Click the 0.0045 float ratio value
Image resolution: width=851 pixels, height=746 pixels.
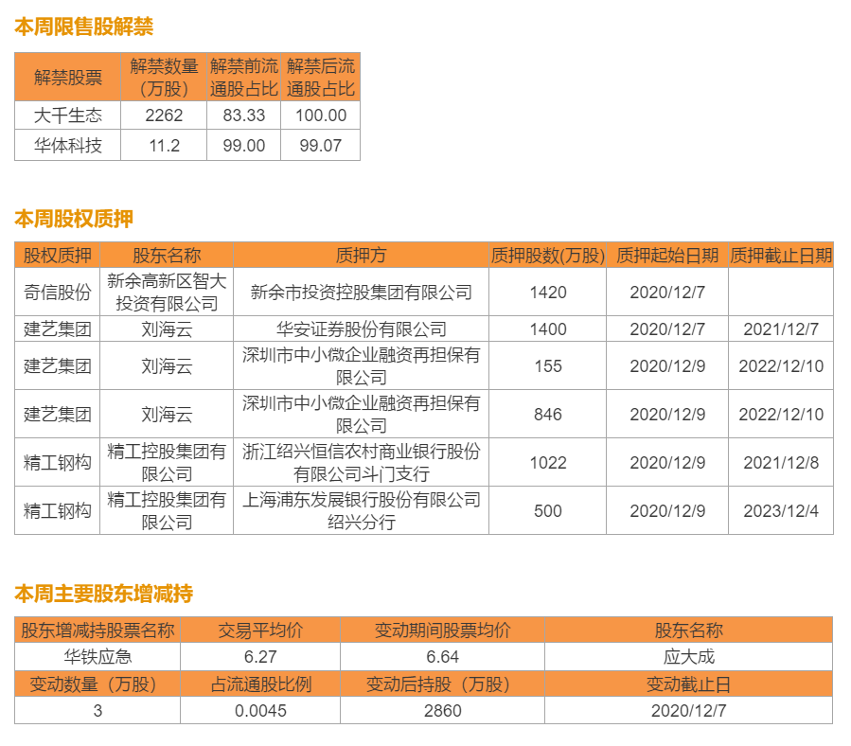click(260, 711)
